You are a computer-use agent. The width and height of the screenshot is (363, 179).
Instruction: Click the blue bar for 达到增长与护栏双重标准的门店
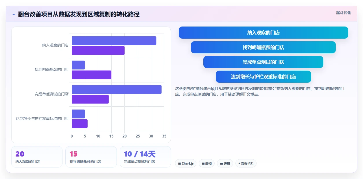pyautogui.click(x=78, y=114)
